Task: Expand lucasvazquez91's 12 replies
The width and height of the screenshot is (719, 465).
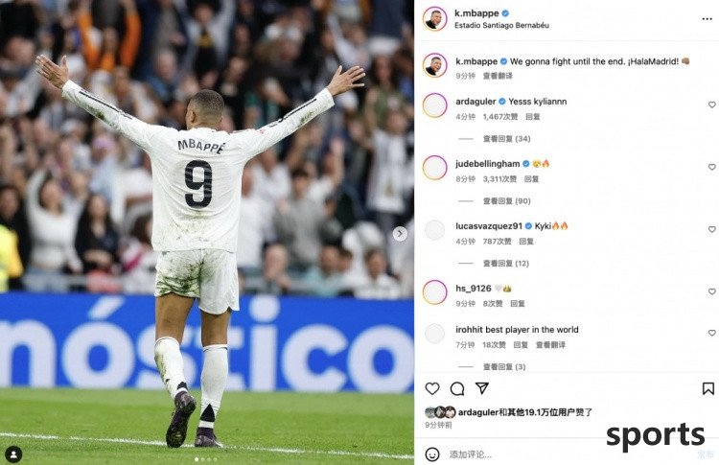Action: click(506, 264)
